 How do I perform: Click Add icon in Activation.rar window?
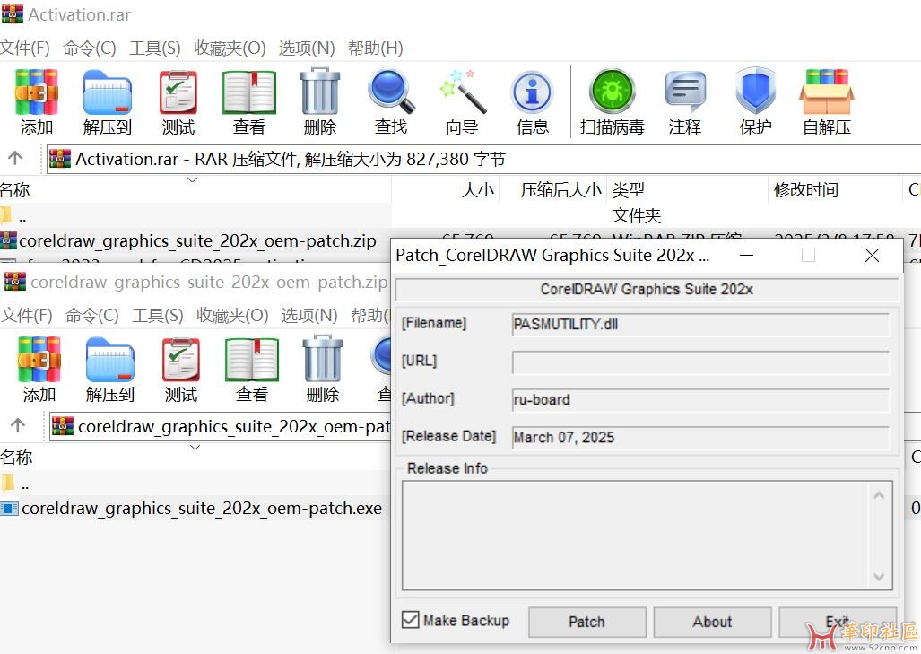coord(37,92)
